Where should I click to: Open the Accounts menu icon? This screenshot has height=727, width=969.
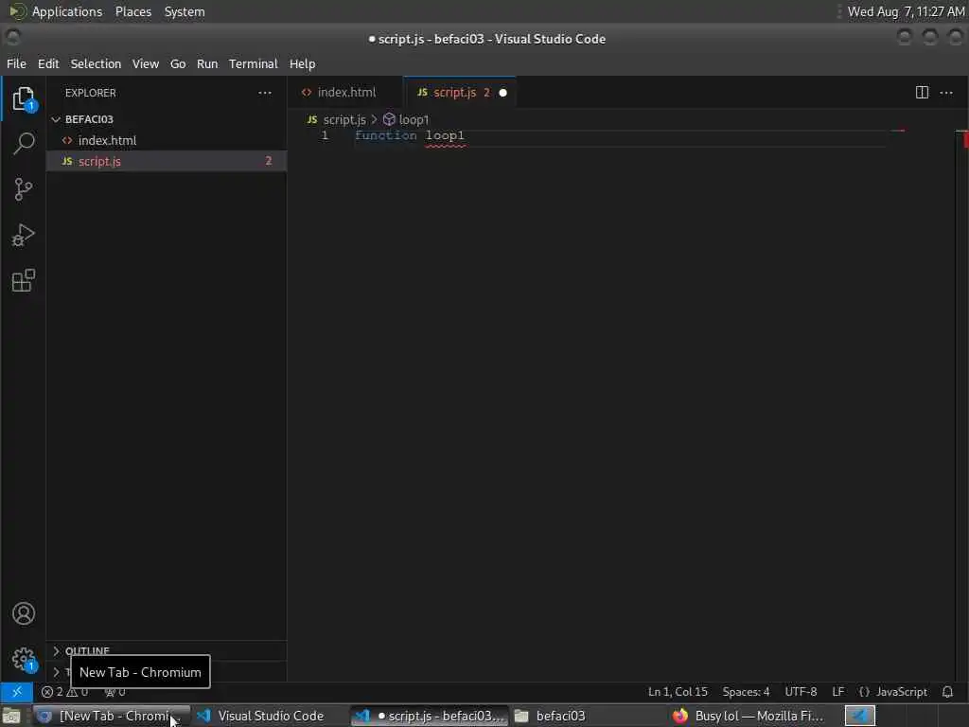click(x=24, y=613)
